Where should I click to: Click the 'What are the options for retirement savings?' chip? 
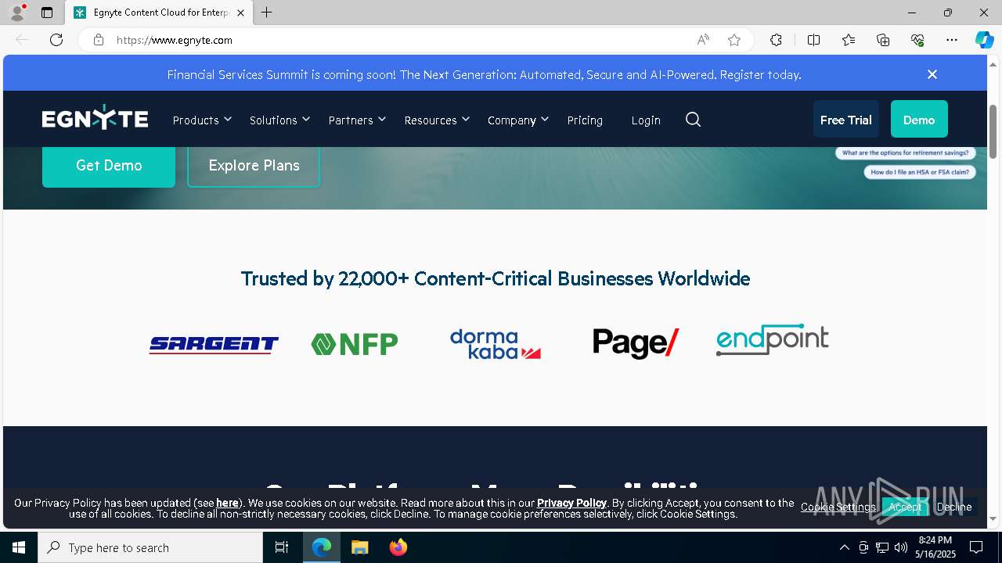905,153
